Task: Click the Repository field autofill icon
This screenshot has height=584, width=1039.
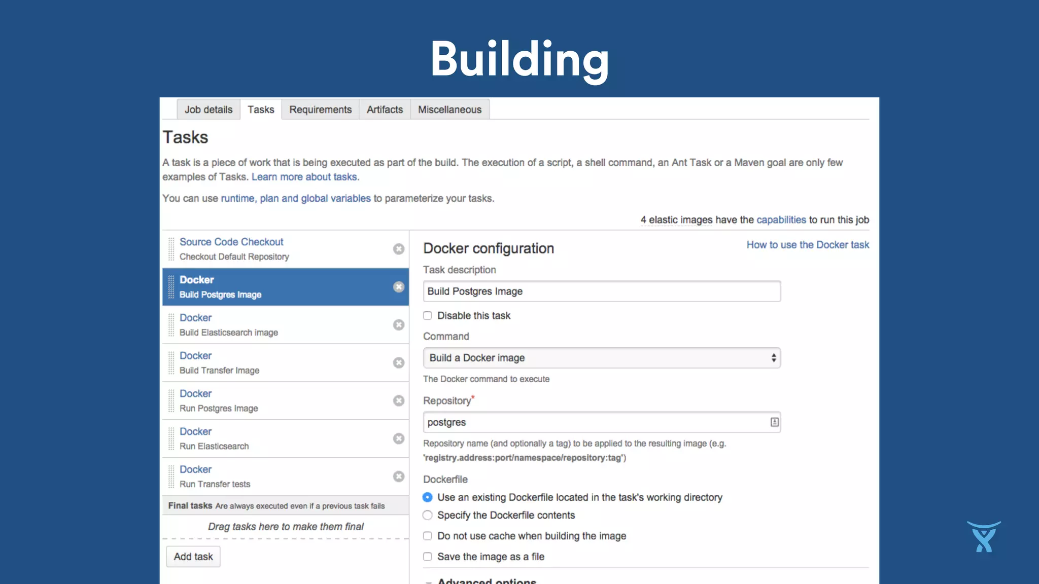Action: [x=774, y=422]
